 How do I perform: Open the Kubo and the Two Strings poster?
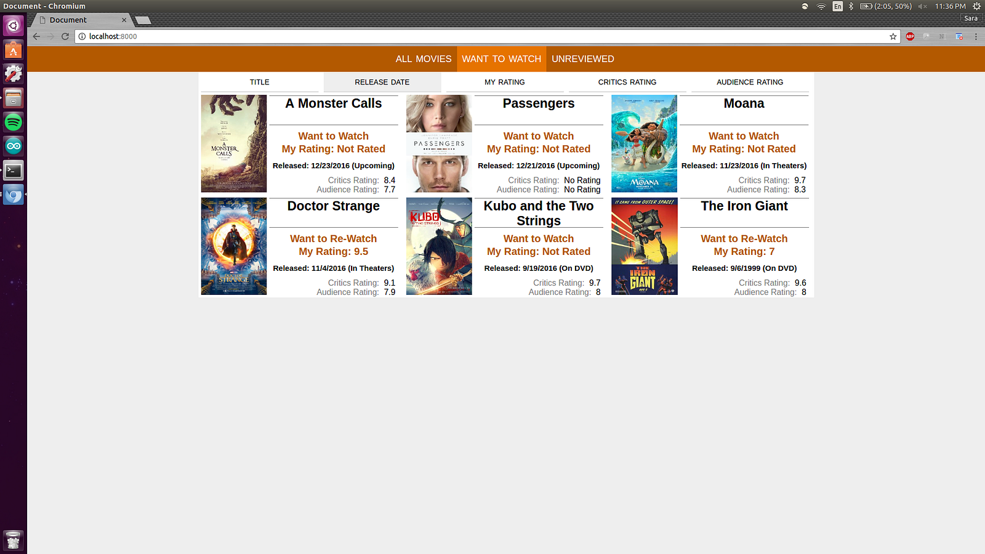tap(439, 246)
